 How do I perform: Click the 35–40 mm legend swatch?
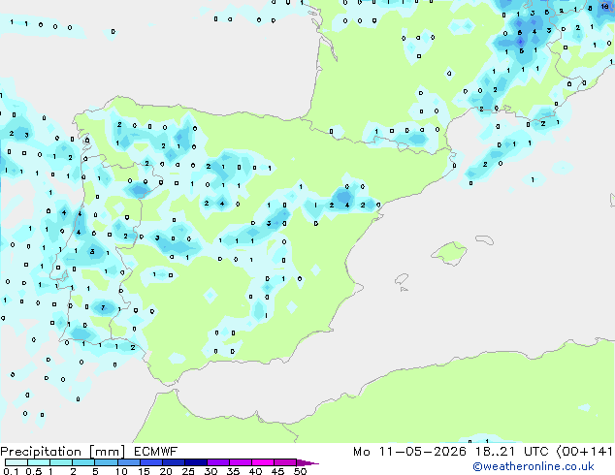click(x=240, y=462)
